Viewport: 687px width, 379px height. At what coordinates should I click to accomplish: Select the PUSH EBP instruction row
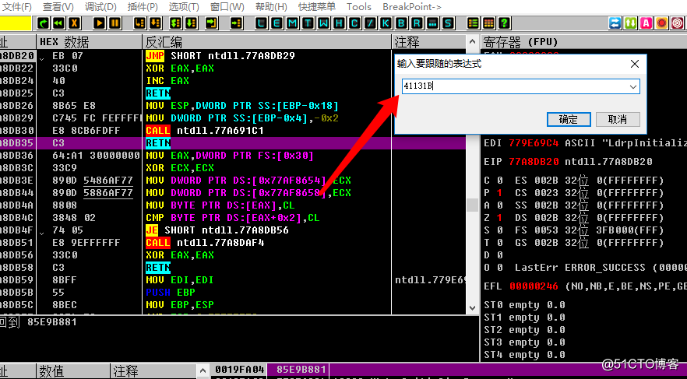click(171, 293)
